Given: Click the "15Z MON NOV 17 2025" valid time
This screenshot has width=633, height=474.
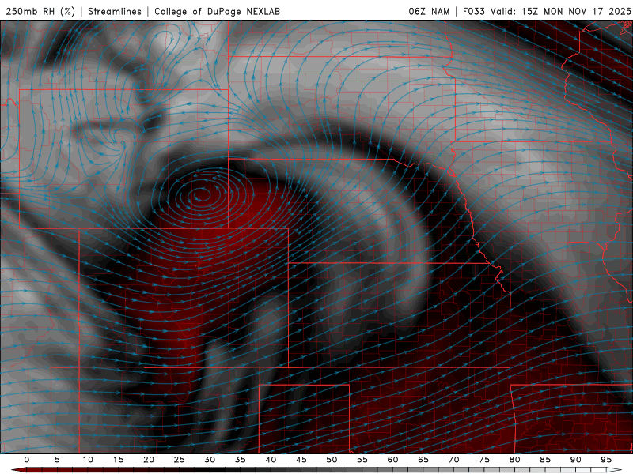Looking at the screenshot, I should click(x=576, y=11).
